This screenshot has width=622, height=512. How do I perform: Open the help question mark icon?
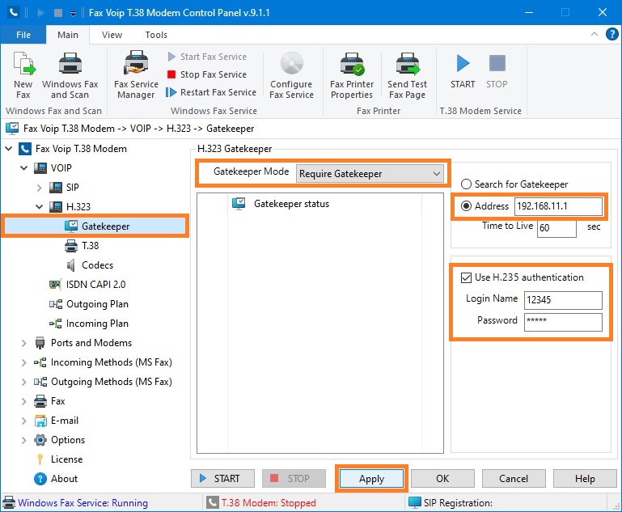(611, 34)
